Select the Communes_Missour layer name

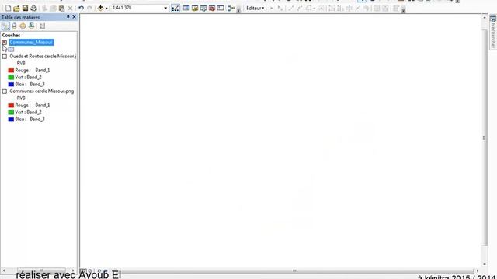pyautogui.click(x=31, y=42)
